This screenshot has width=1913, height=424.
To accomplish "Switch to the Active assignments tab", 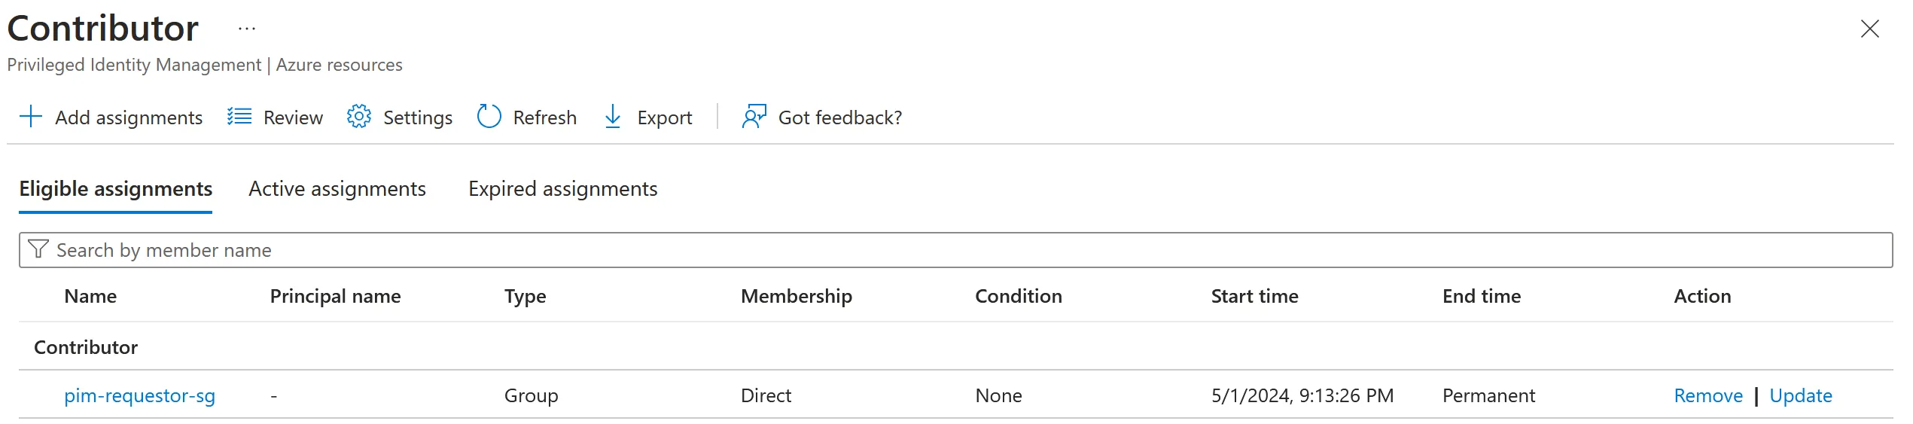I will pyautogui.click(x=337, y=189).
